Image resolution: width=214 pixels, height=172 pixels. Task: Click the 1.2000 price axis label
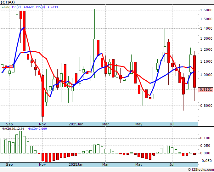pos(206,49)
